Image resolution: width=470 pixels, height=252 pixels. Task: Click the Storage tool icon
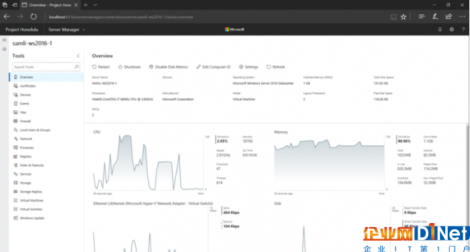(x=15, y=183)
